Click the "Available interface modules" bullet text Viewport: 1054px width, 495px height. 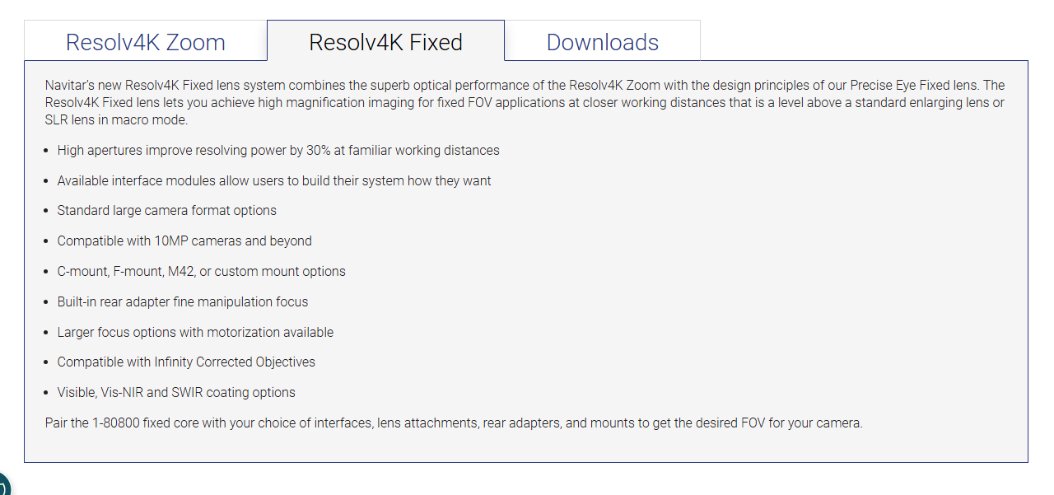(274, 180)
